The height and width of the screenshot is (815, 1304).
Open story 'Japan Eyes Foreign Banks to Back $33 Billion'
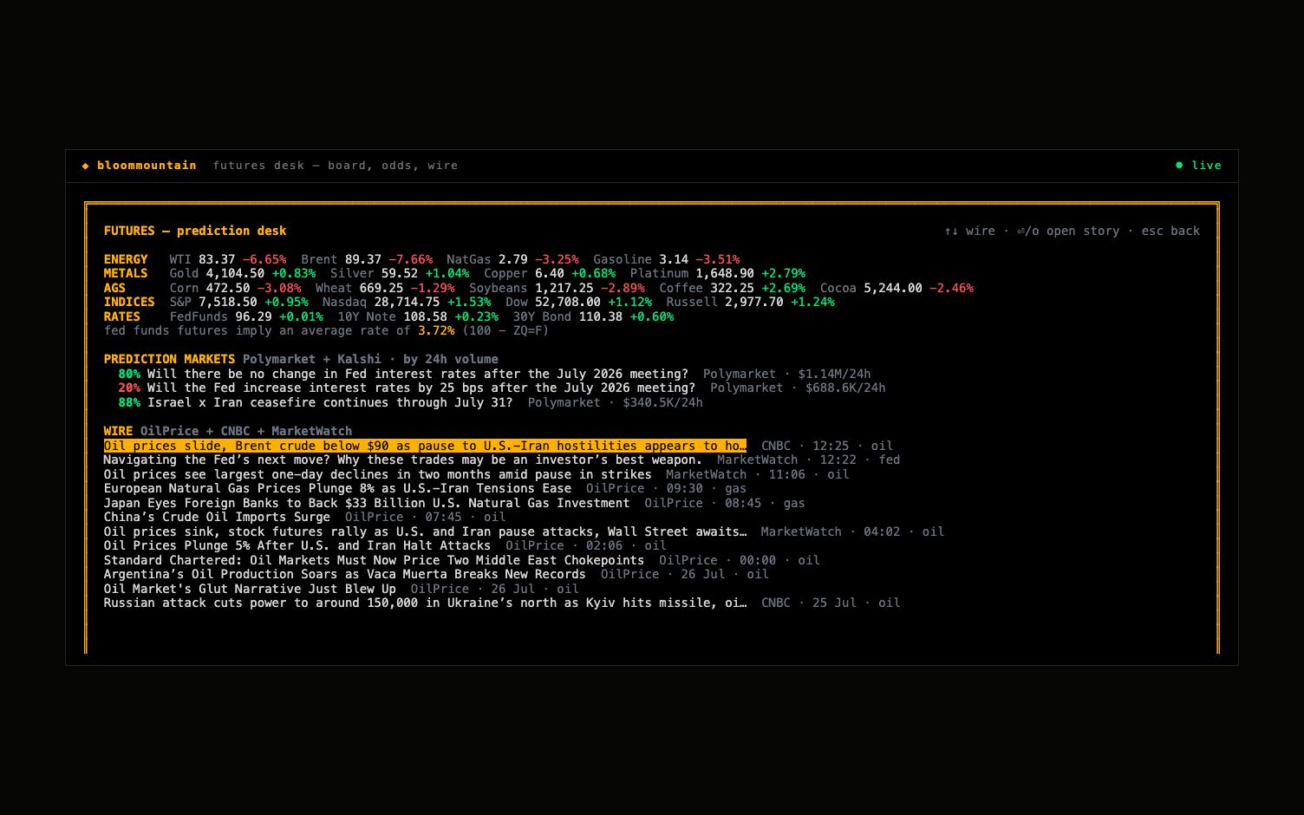click(367, 503)
